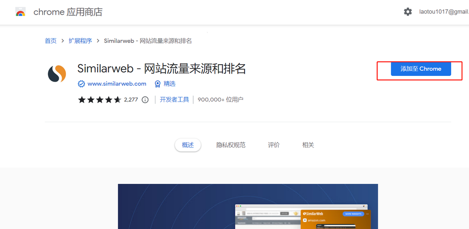
Task: Click the Chrome Web Store rainbow logo
Action: tap(20, 12)
